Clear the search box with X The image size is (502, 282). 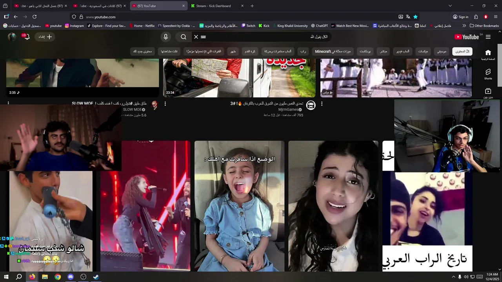coord(196,37)
